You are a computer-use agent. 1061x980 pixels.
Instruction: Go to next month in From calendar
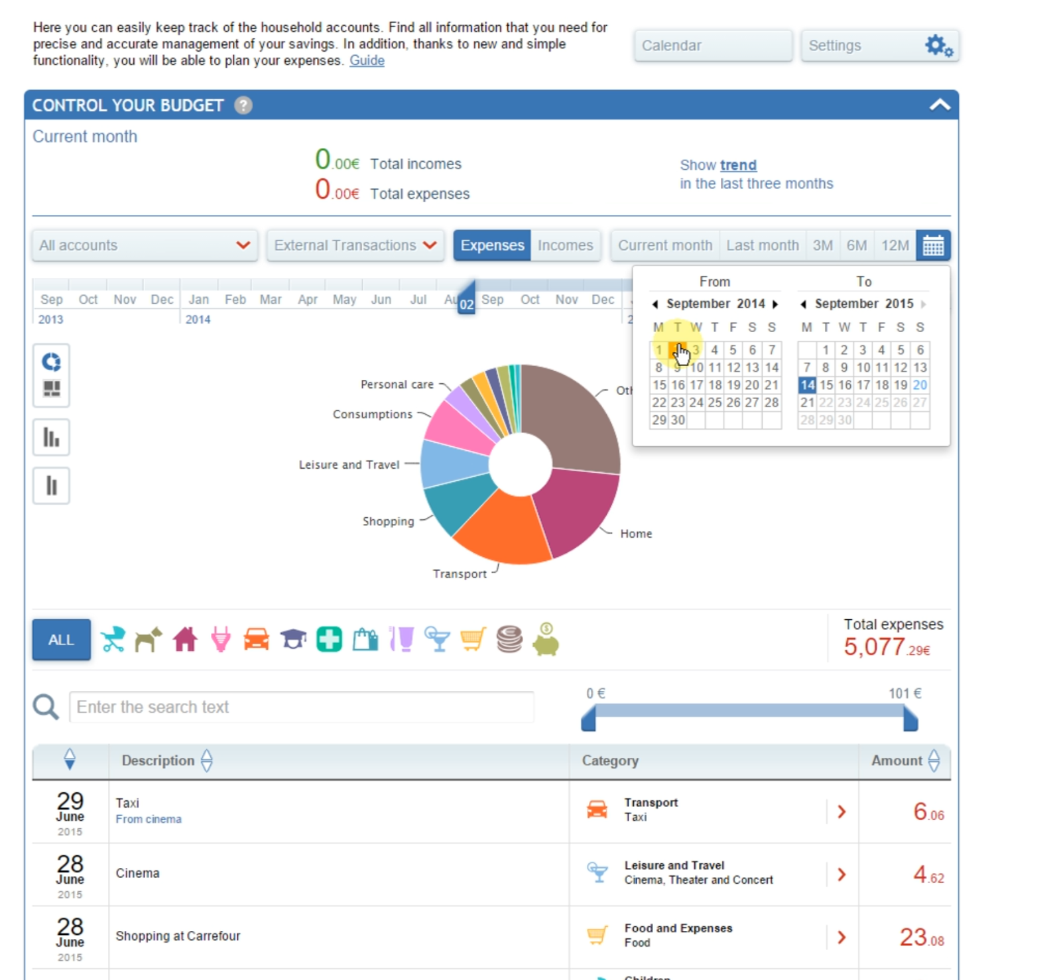point(775,304)
